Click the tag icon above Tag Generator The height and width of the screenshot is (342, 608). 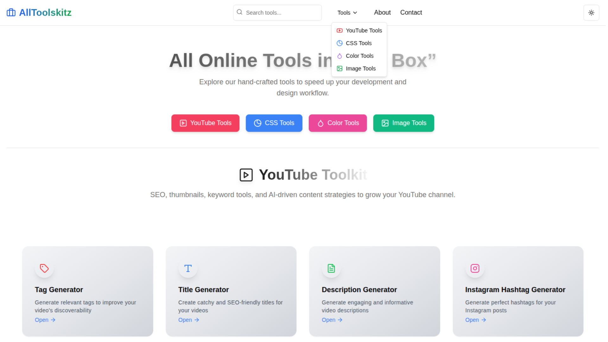click(x=44, y=268)
